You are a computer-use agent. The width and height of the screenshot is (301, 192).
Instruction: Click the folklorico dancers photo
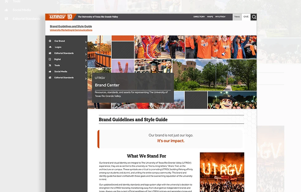pyautogui.click(x=160, y=47)
